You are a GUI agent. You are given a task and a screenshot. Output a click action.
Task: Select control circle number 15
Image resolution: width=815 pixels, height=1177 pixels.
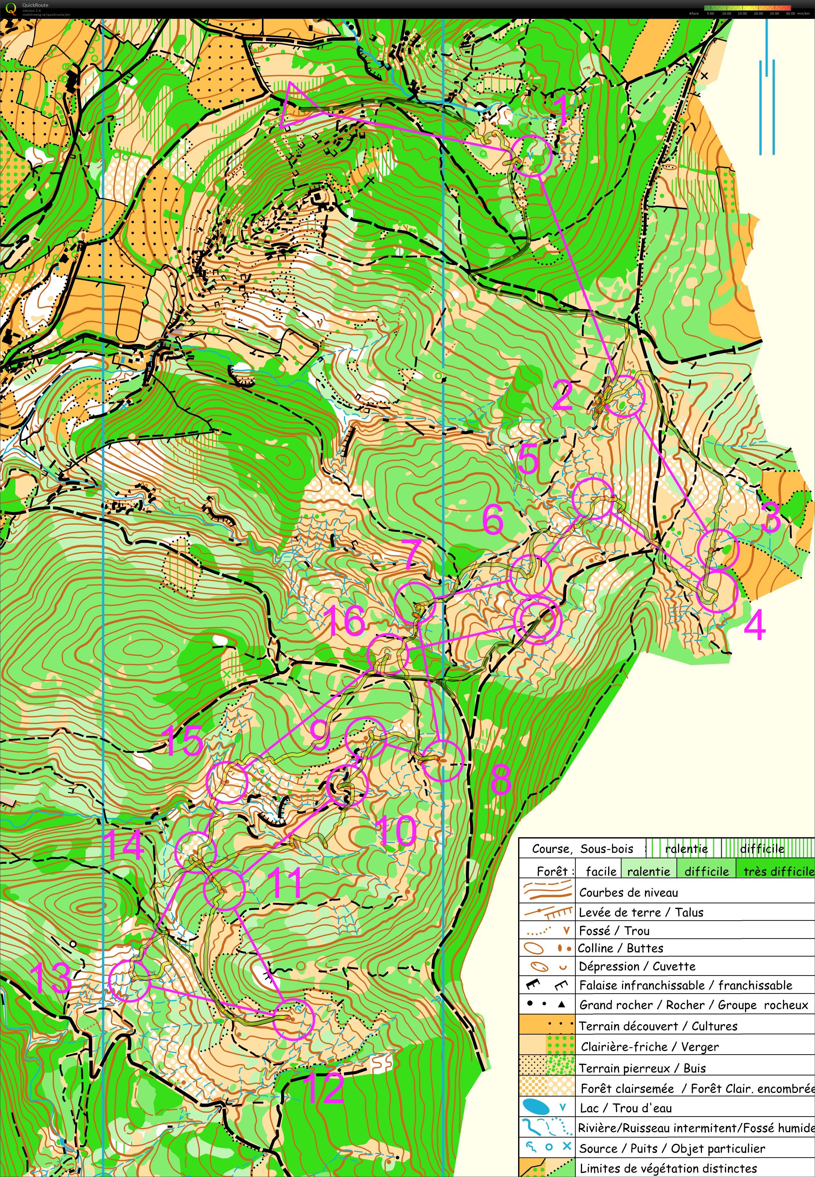227,782
